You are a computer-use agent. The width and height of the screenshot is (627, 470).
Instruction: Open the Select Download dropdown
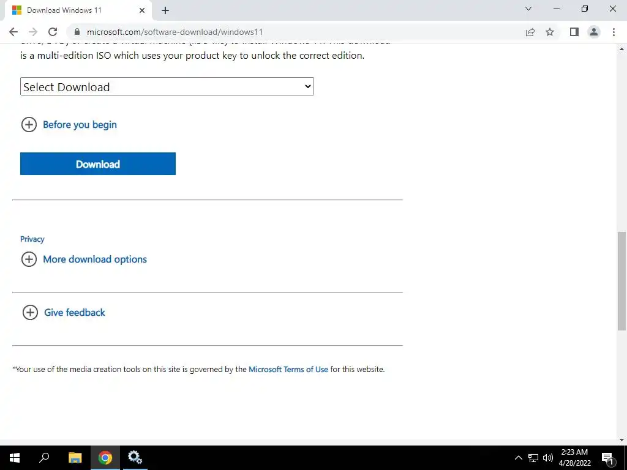tap(167, 86)
